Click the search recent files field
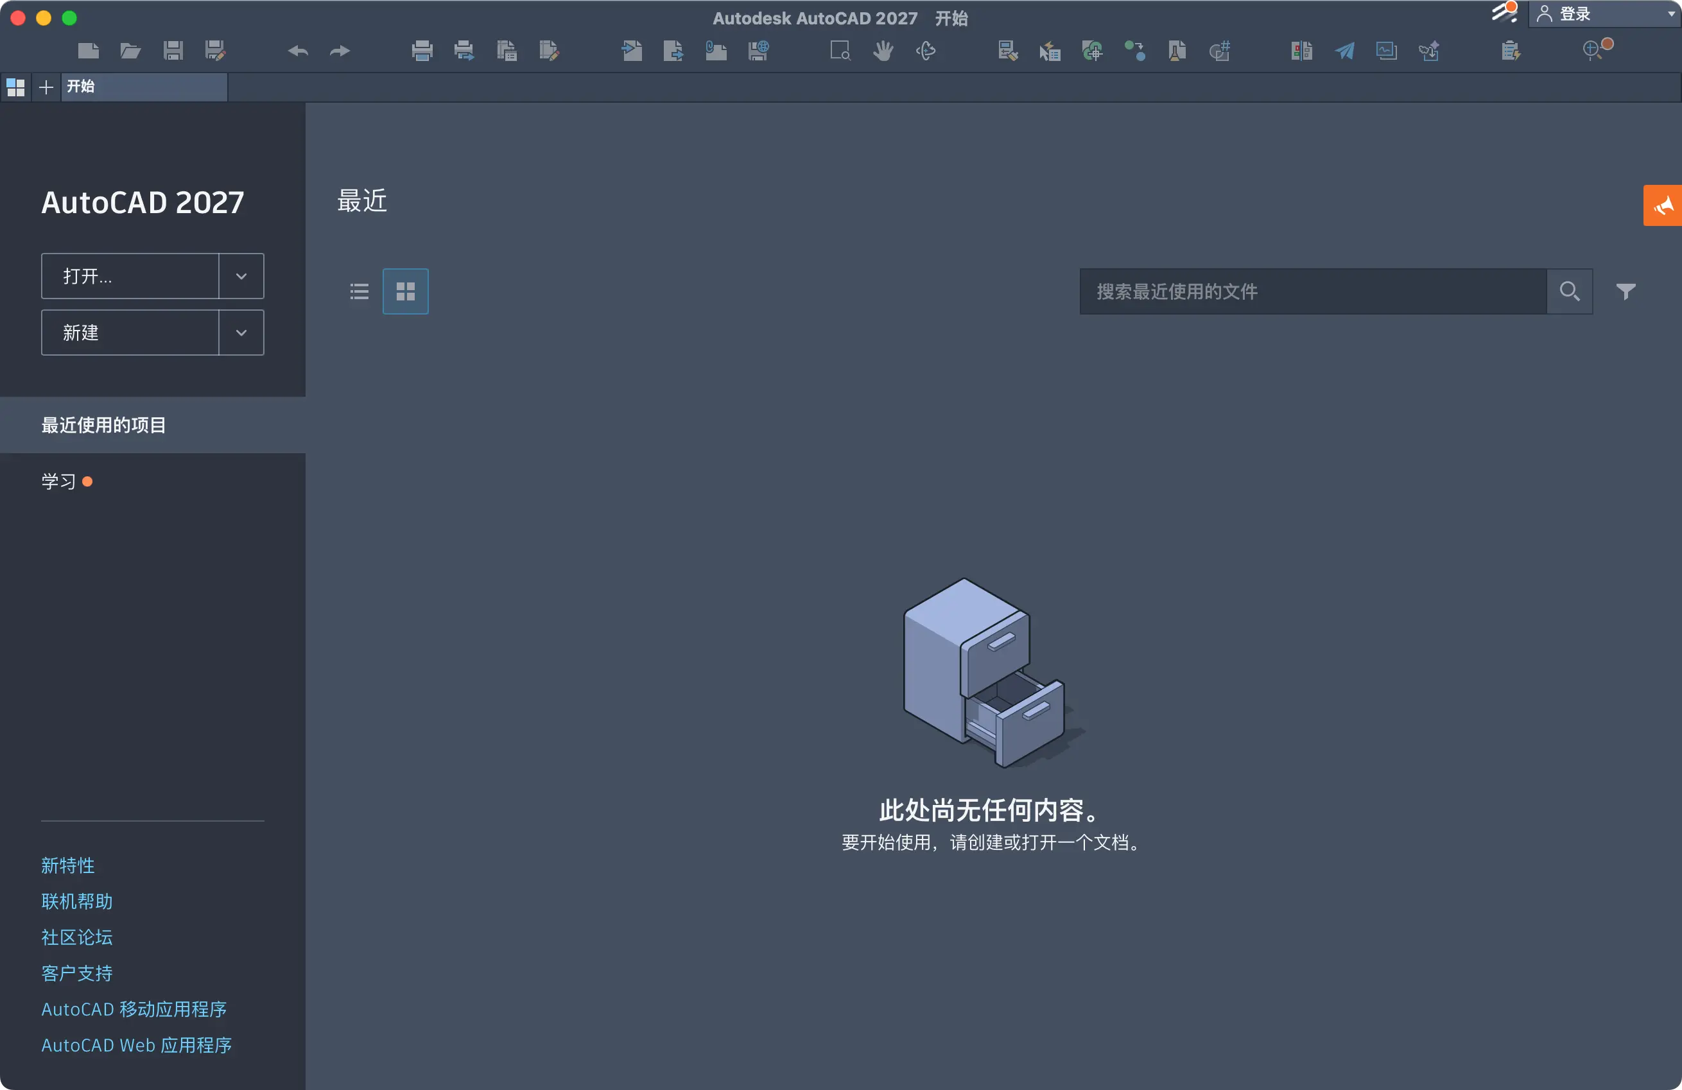1682x1090 pixels. click(1312, 291)
